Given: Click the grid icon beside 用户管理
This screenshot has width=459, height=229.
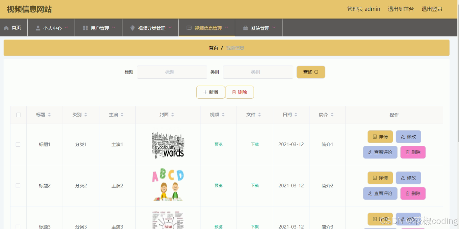Looking at the screenshot, I should tap(85, 28).
